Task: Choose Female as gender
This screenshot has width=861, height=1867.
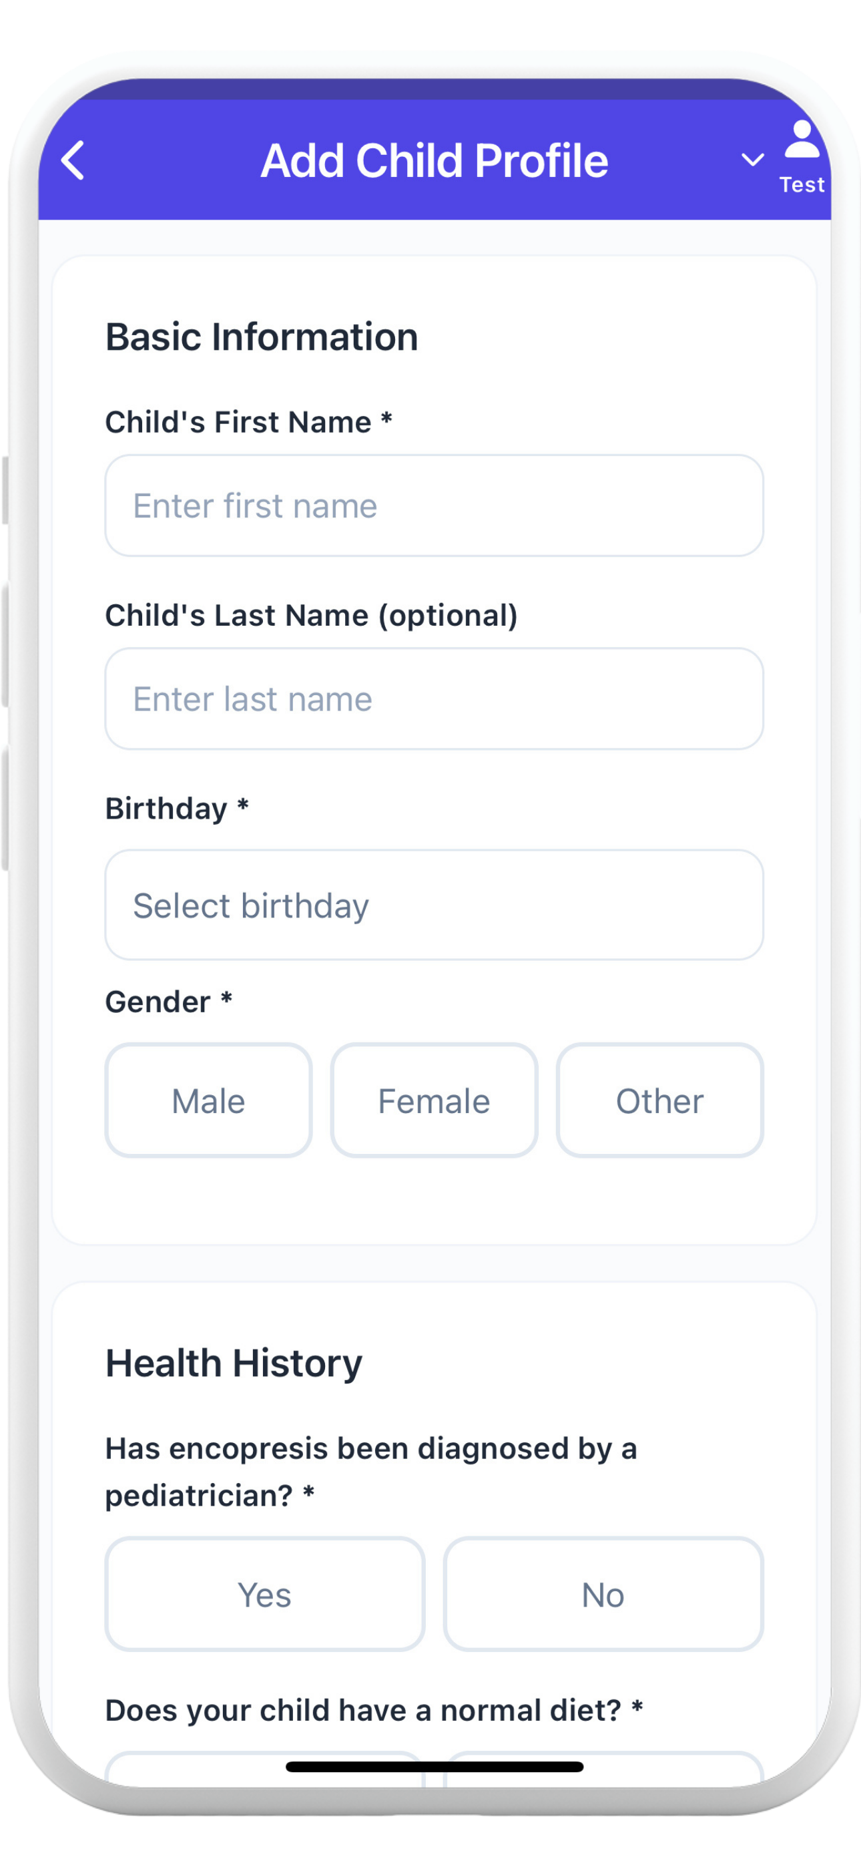Action: pyautogui.click(x=434, y=1100)
